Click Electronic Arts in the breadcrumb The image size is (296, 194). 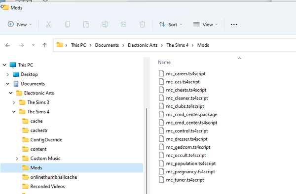[143, 45]
